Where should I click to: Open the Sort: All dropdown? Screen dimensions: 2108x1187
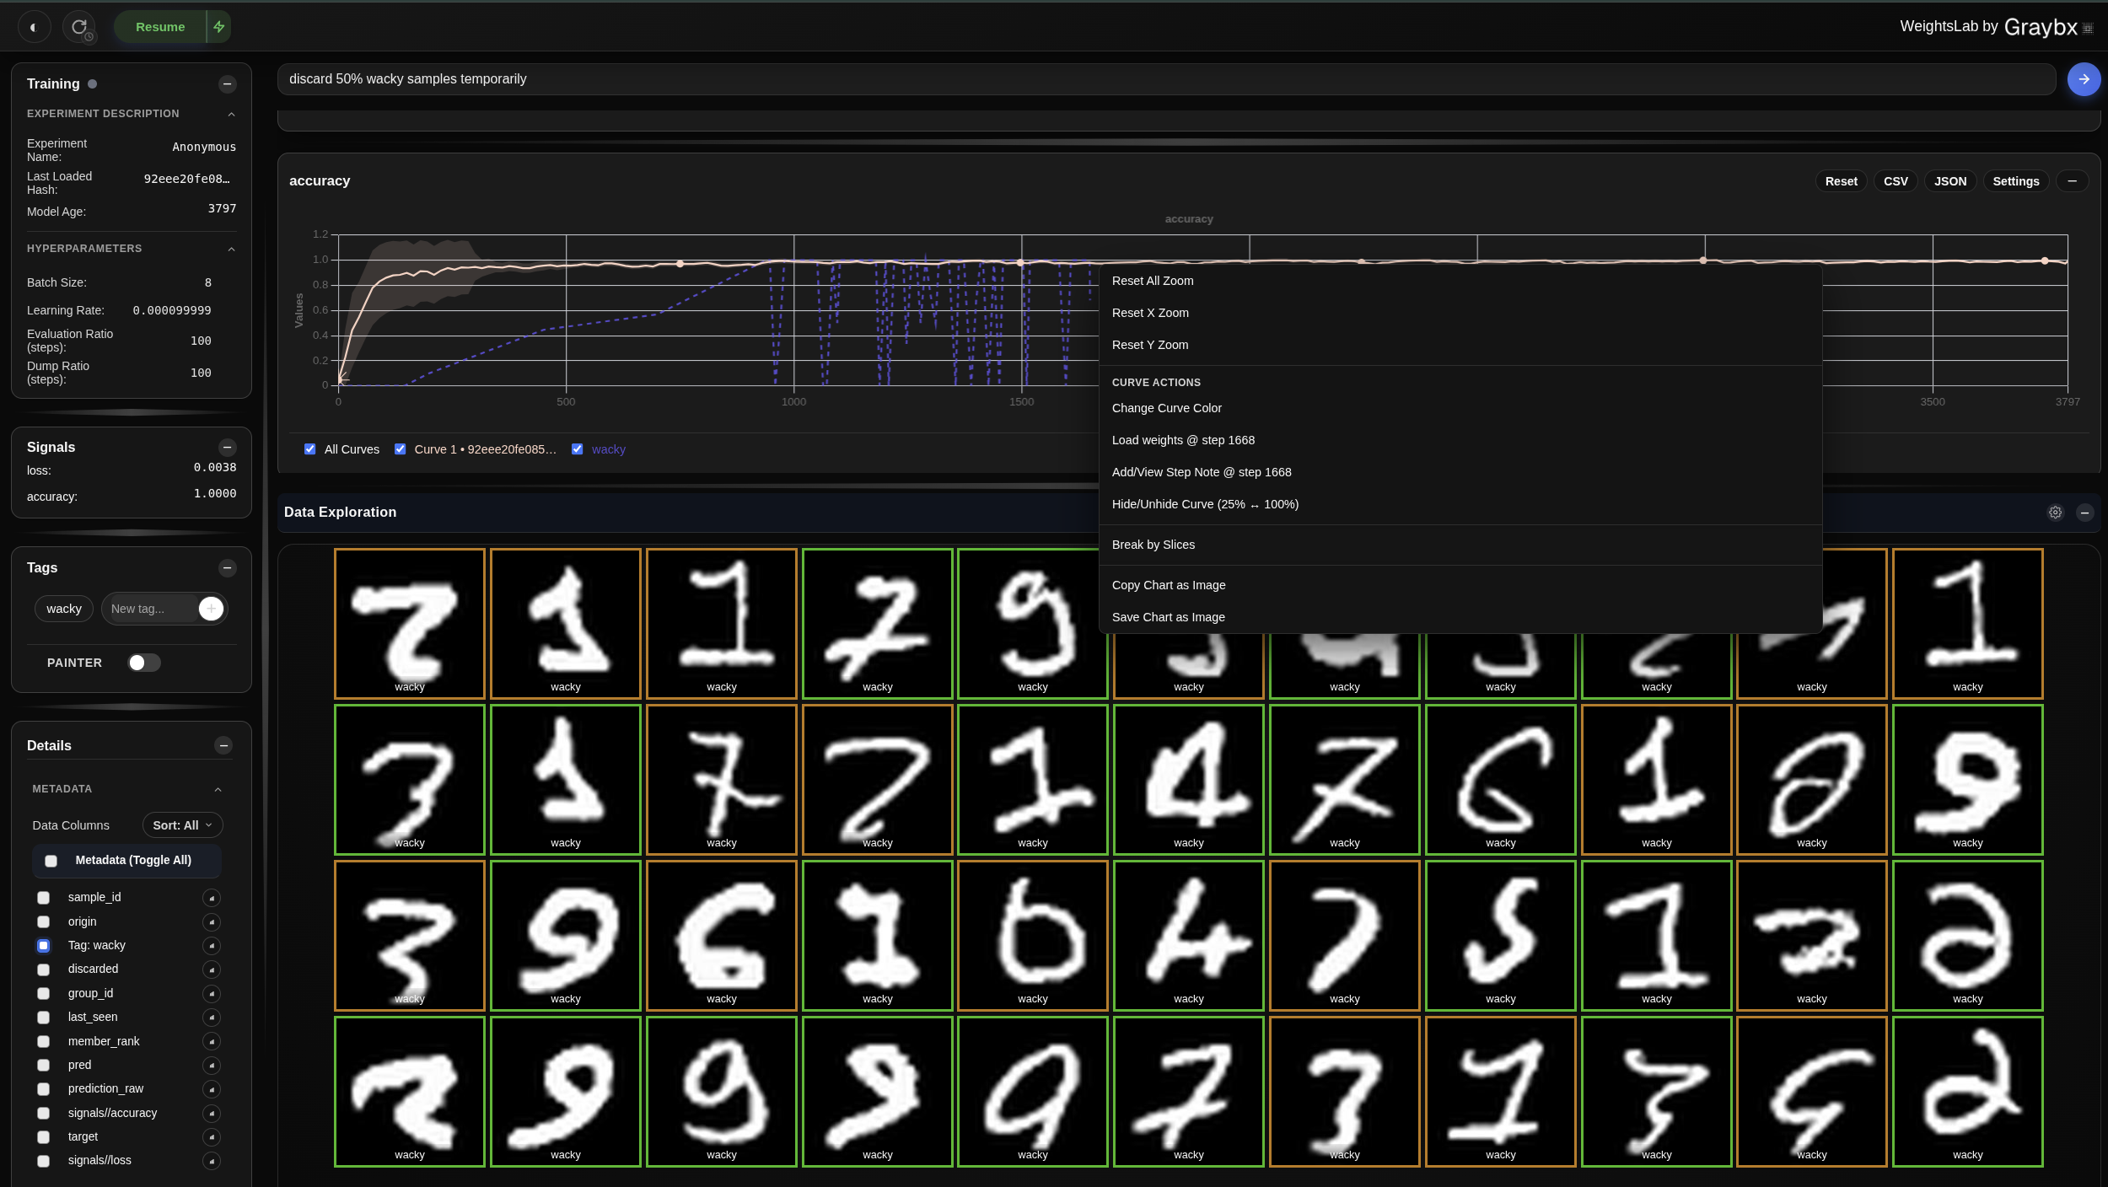click(182, 824)
